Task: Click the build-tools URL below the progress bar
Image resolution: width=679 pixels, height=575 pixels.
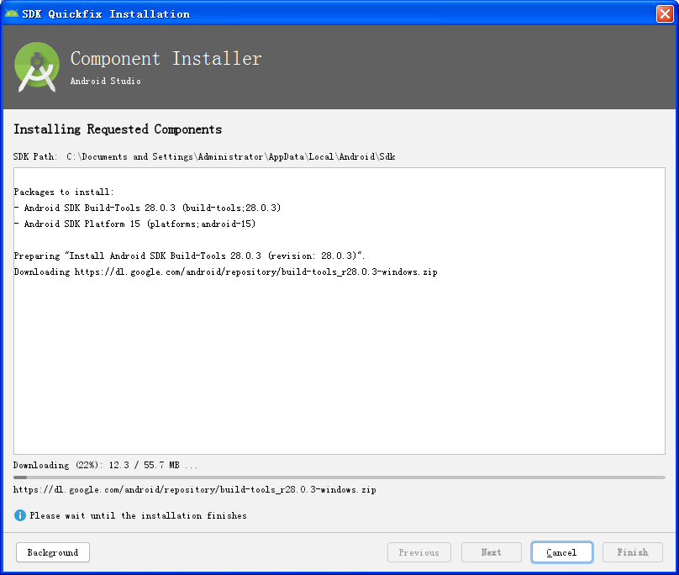Action: [194, 489]
